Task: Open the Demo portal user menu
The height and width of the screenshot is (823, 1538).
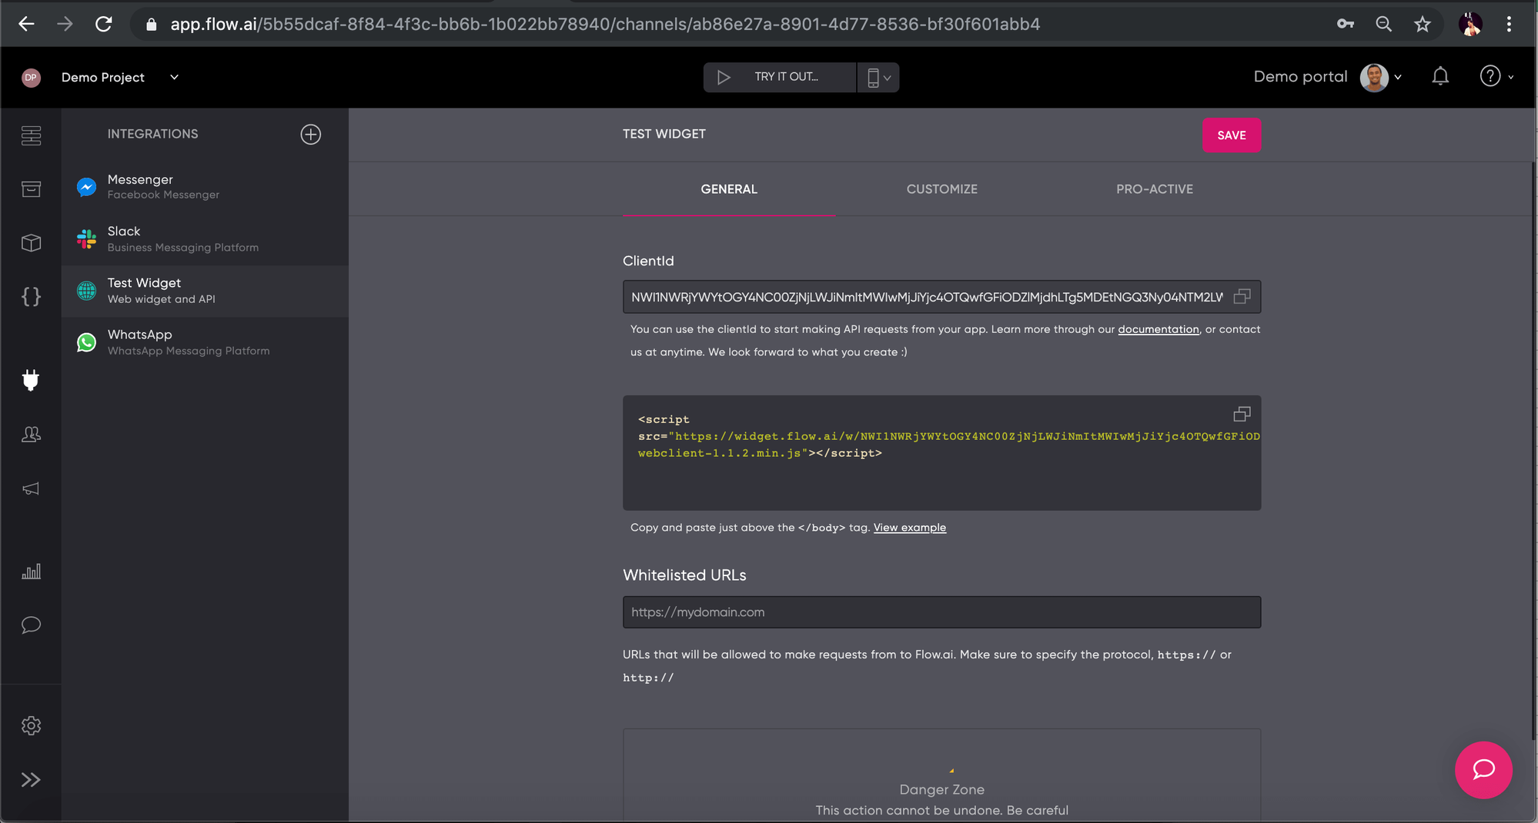Action: click(x=1381, y=77)
